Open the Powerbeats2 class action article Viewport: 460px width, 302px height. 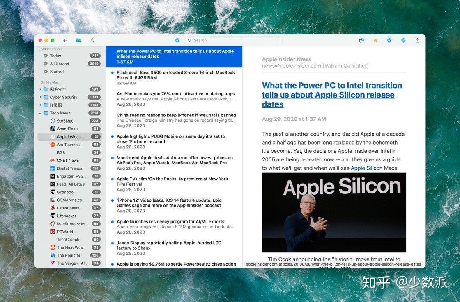tap(174, 263)
